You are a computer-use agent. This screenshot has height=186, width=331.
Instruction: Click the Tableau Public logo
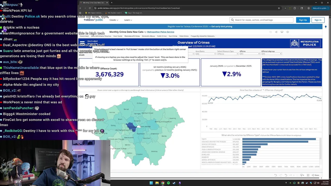point(93,20)
